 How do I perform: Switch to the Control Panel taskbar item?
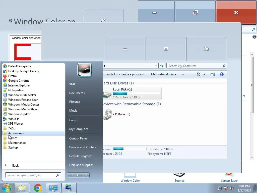point(53,188)
